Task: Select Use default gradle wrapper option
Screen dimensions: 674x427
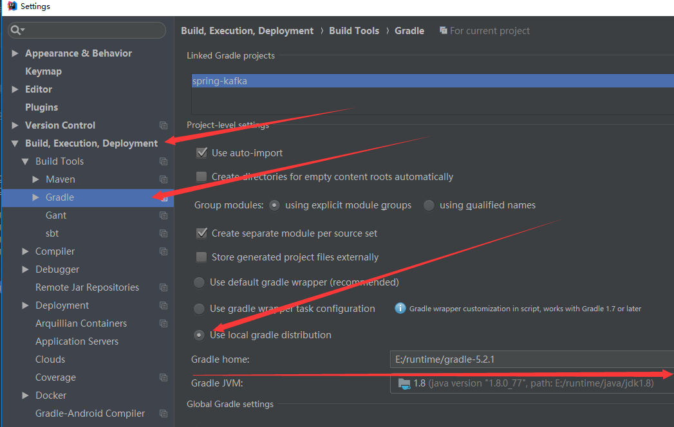Action: [200, 282]
